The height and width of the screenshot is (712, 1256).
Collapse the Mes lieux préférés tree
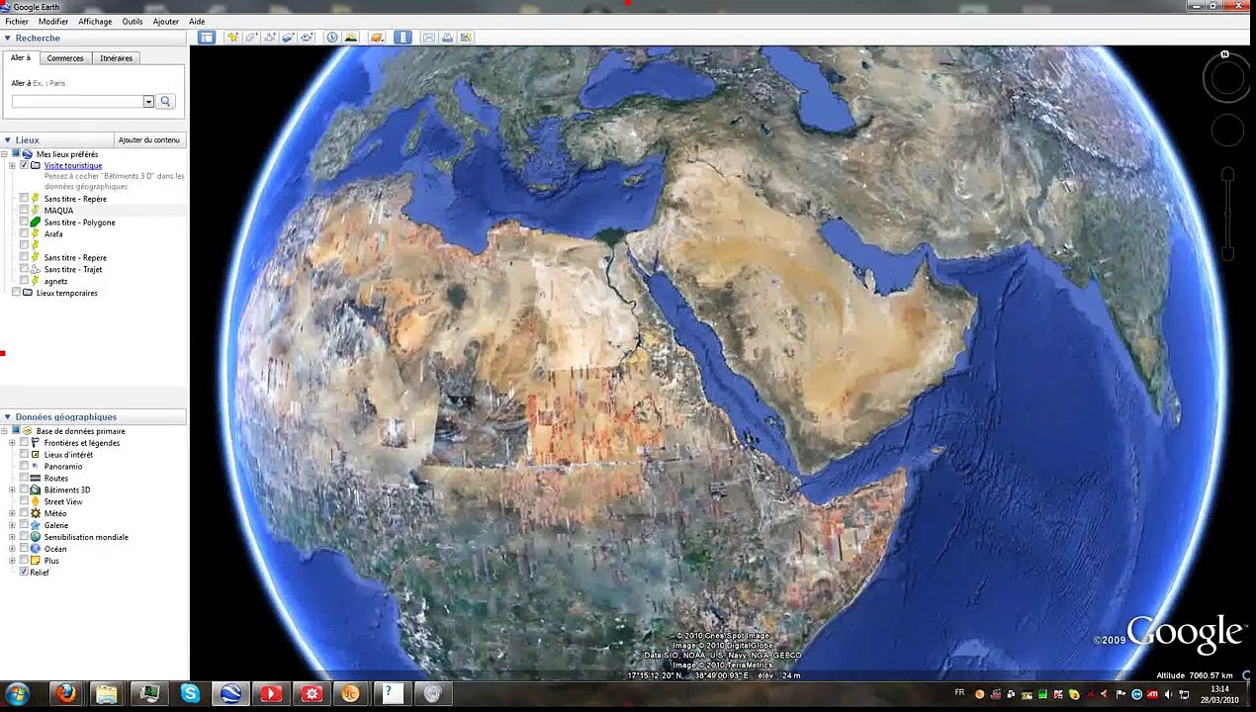point(4,154)
